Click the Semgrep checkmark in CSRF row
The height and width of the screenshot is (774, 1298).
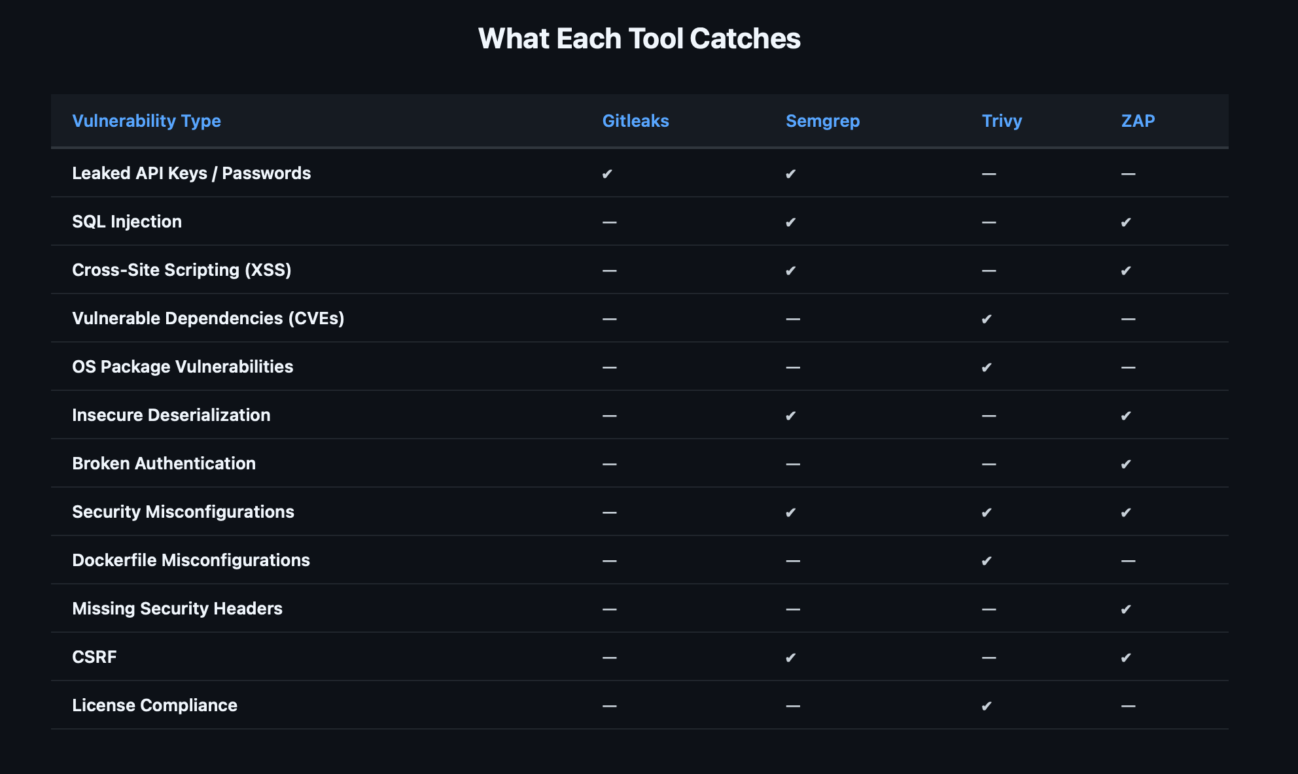coord(790,658)
